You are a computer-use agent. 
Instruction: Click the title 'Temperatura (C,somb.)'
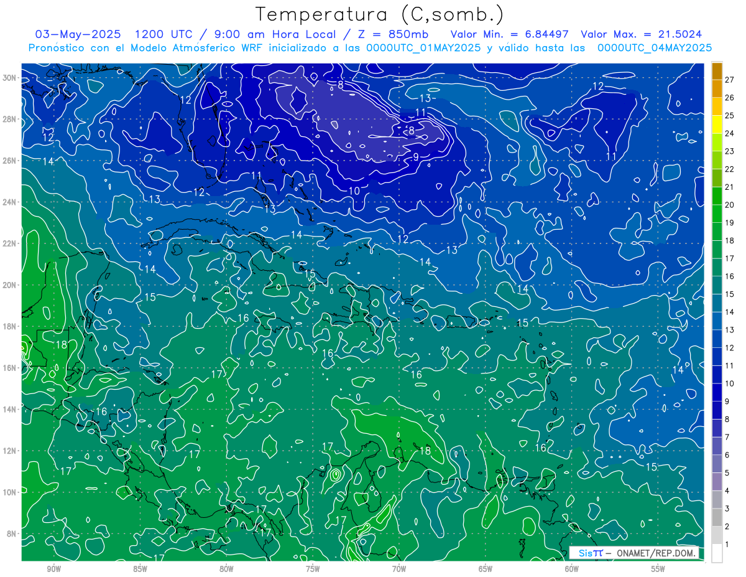pyautogui.click(x=380, y=14)
